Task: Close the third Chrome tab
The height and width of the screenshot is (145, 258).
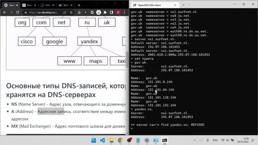Action: pyautogui.click(x=53, y=5)
